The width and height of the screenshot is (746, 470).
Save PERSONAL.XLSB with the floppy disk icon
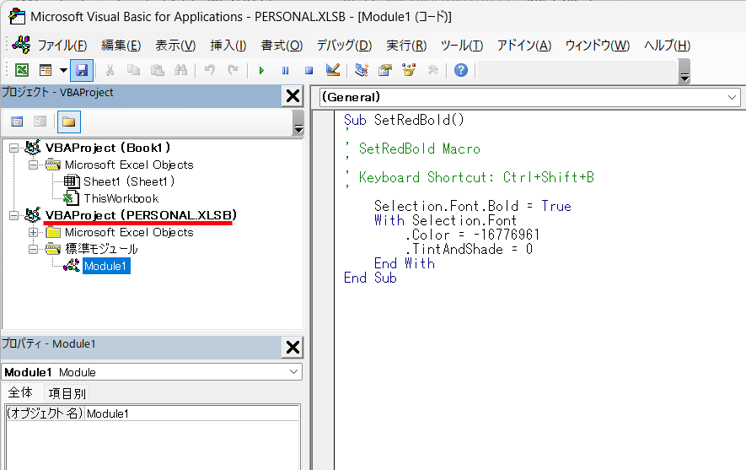82,71
